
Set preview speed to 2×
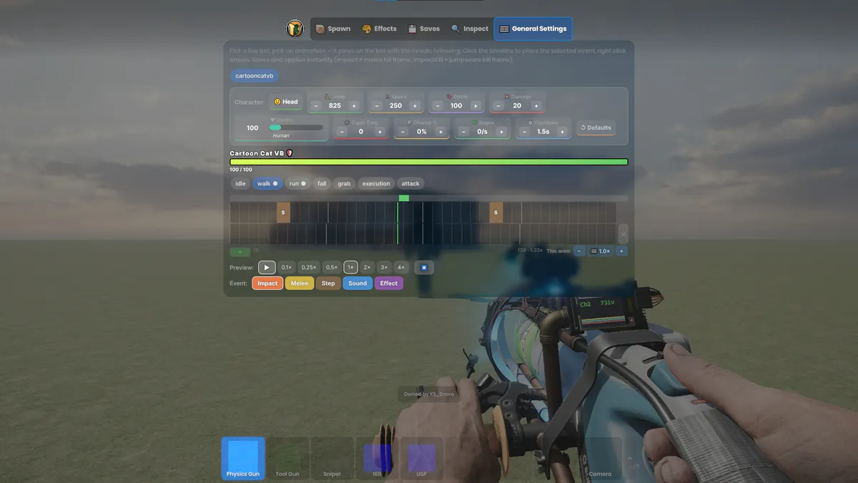368,268
